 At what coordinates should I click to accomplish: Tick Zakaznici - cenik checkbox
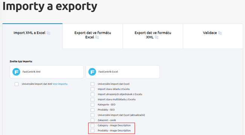93,120
